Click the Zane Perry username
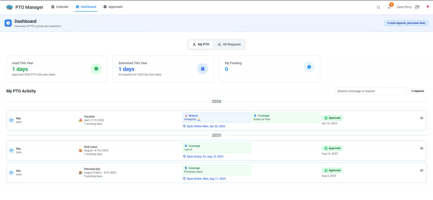The image size is (433, 200). 404,7
